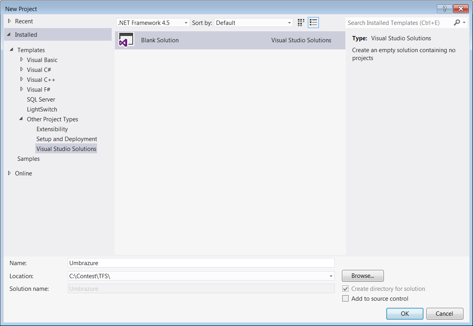Click the help question mark button
This screenshot has width=473, height=326.
[x=444, y=9]
